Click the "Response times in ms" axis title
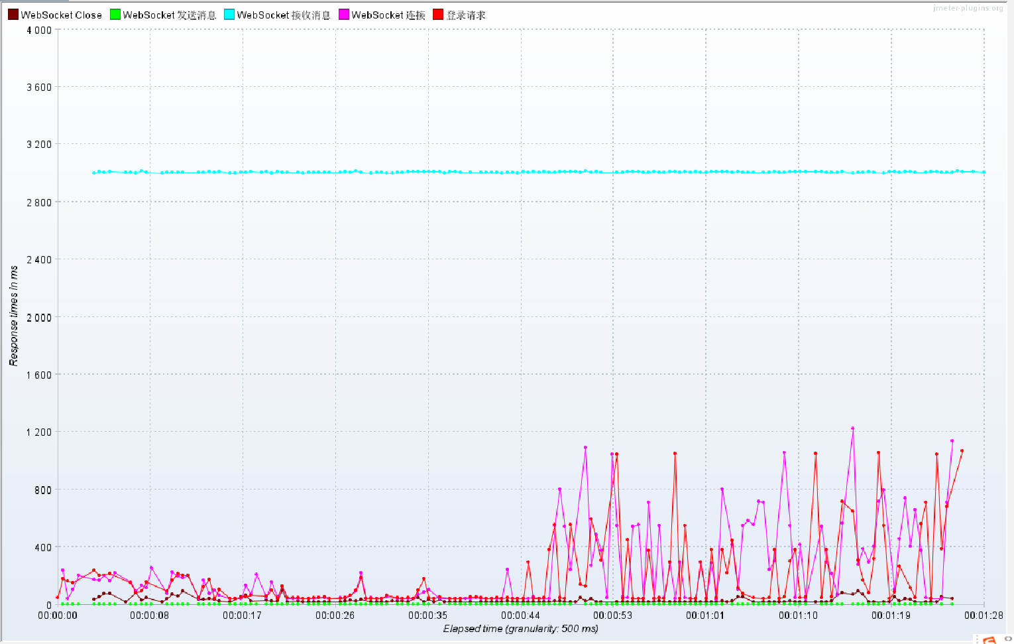Viewport: 1014px width, 644px height. (x=13, y=316)
